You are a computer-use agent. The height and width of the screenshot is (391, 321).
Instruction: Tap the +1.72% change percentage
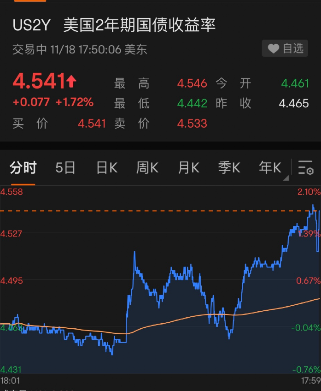click(75, 102)
